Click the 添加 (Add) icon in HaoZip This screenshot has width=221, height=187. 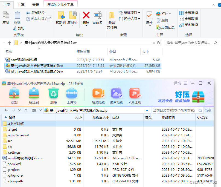14,94
